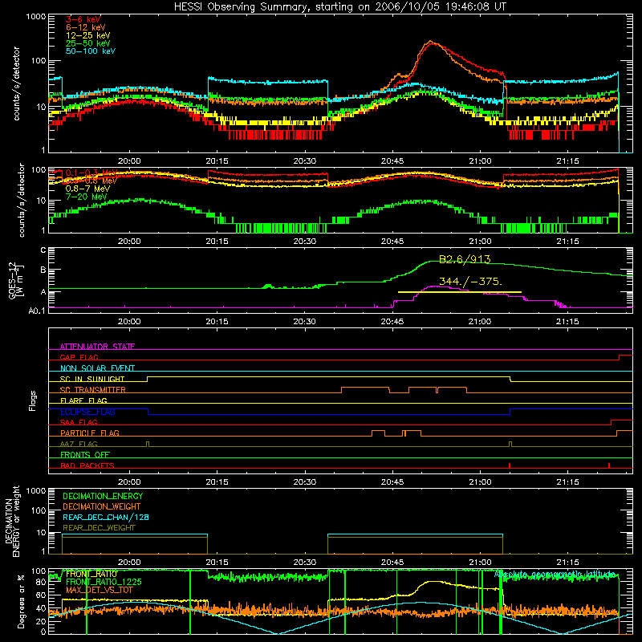Viewport: 642px width, 642px height.
Task: Select the BAD PACKETS flag label
Action: pos(87,465)
